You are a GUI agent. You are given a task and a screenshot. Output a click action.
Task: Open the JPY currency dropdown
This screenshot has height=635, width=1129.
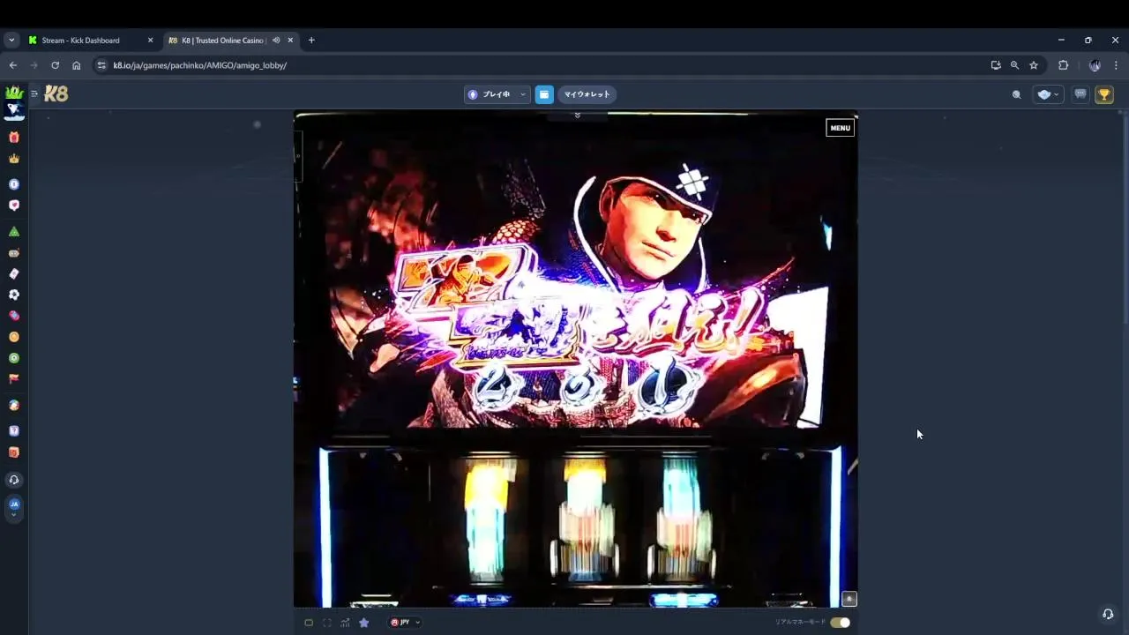click(405, 623)
